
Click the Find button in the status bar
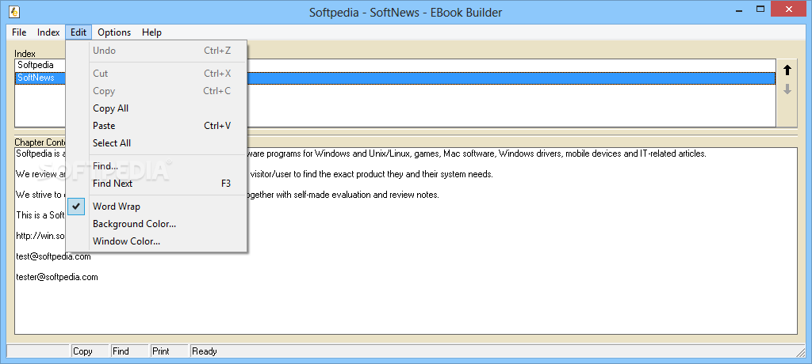tap(129, 351)
